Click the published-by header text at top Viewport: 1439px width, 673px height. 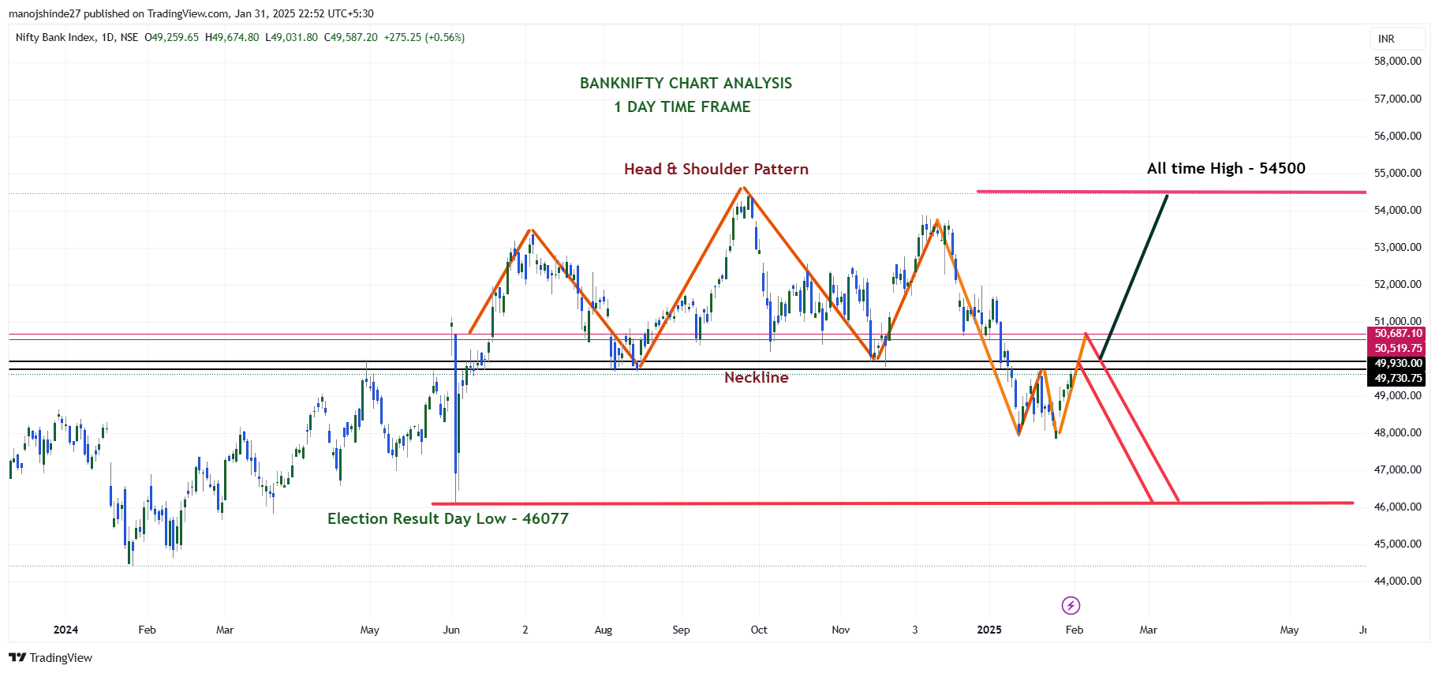click(191, 13)
